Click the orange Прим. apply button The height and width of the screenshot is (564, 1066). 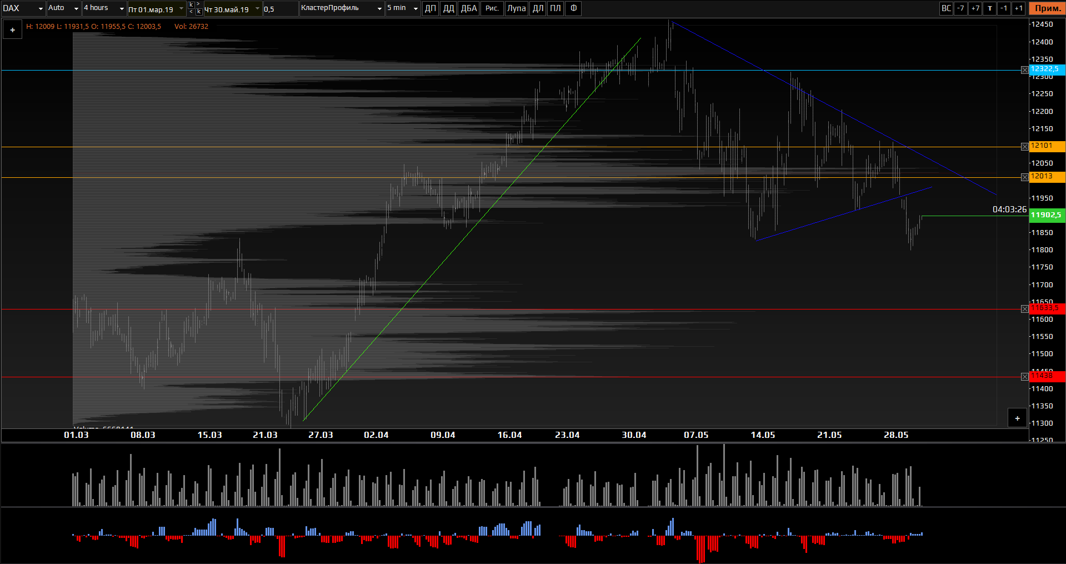coord(1047,8)
